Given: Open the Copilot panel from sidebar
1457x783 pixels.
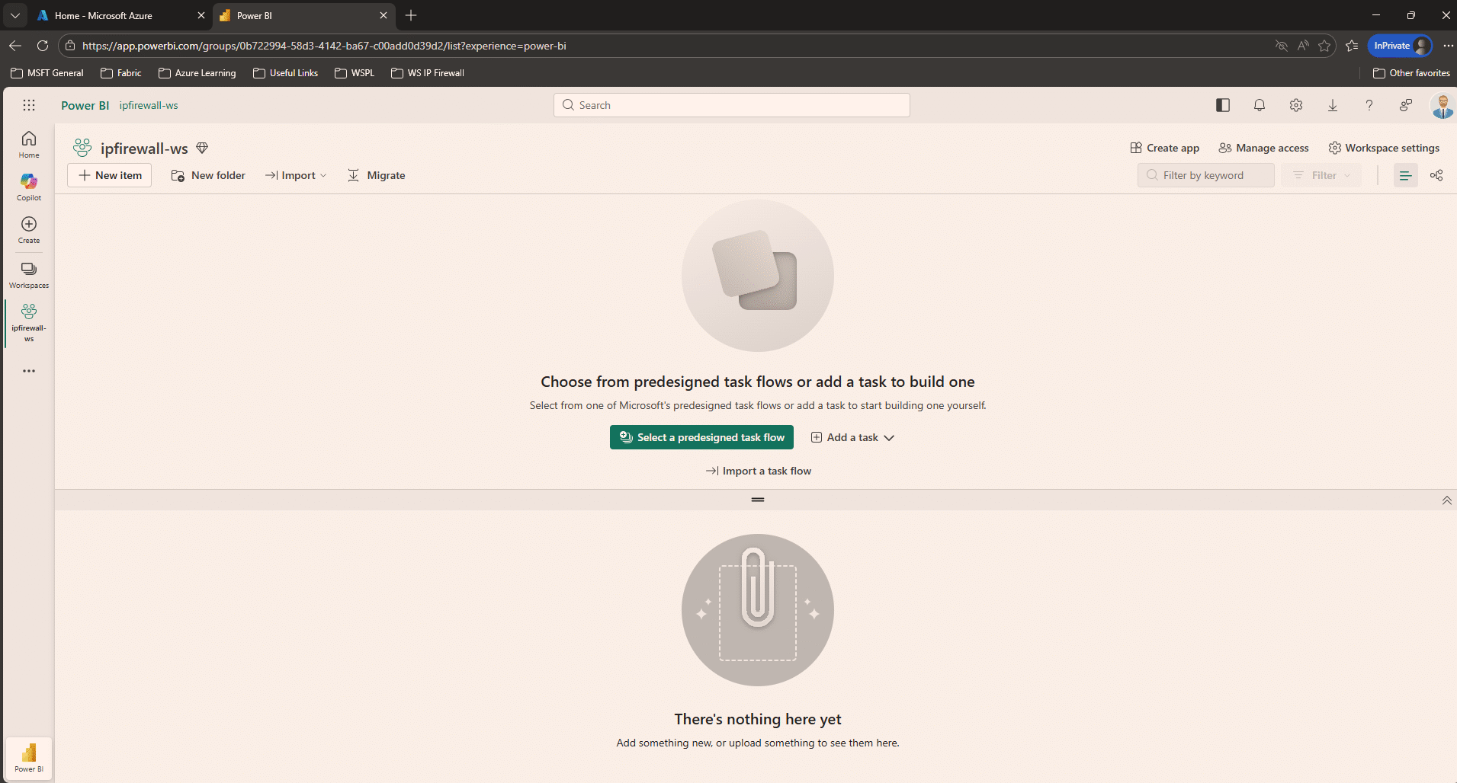Looking at the screenshot, I should [x=28, y=185].
